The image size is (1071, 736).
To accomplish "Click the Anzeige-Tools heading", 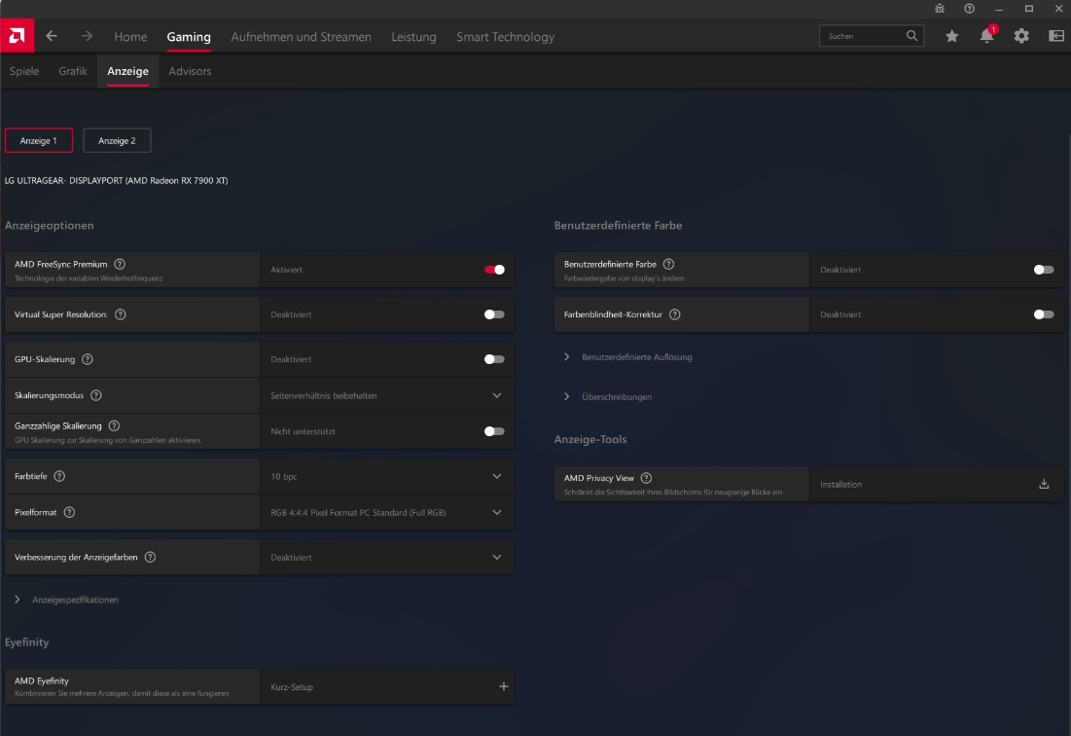I will click(590, 439).
